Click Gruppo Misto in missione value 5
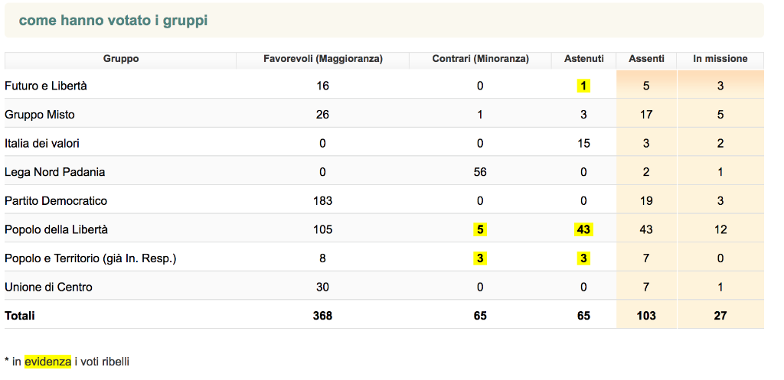This screenshot has width=784, height=380. (720, 115)
